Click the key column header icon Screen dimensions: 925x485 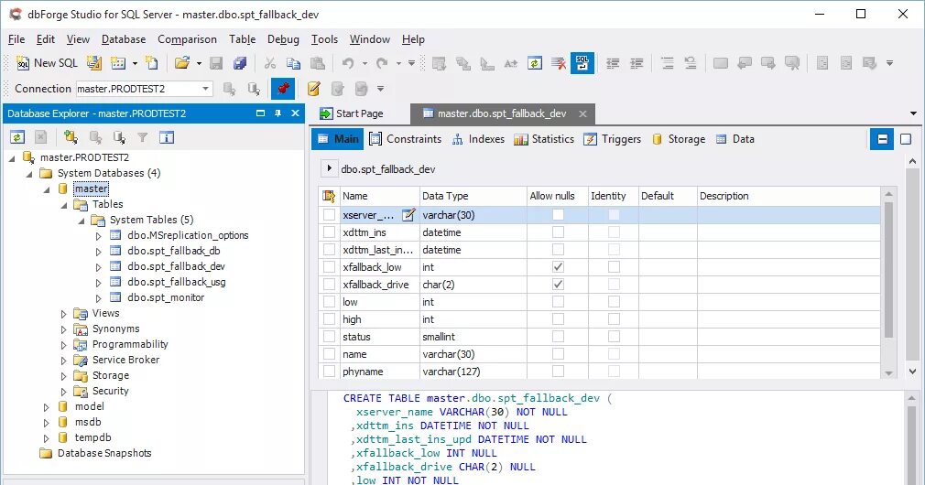tap(329, 196)
